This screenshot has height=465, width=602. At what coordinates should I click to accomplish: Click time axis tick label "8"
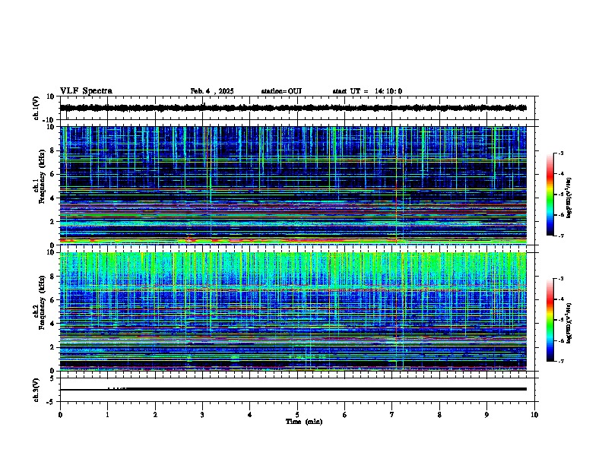pos(439,415)
